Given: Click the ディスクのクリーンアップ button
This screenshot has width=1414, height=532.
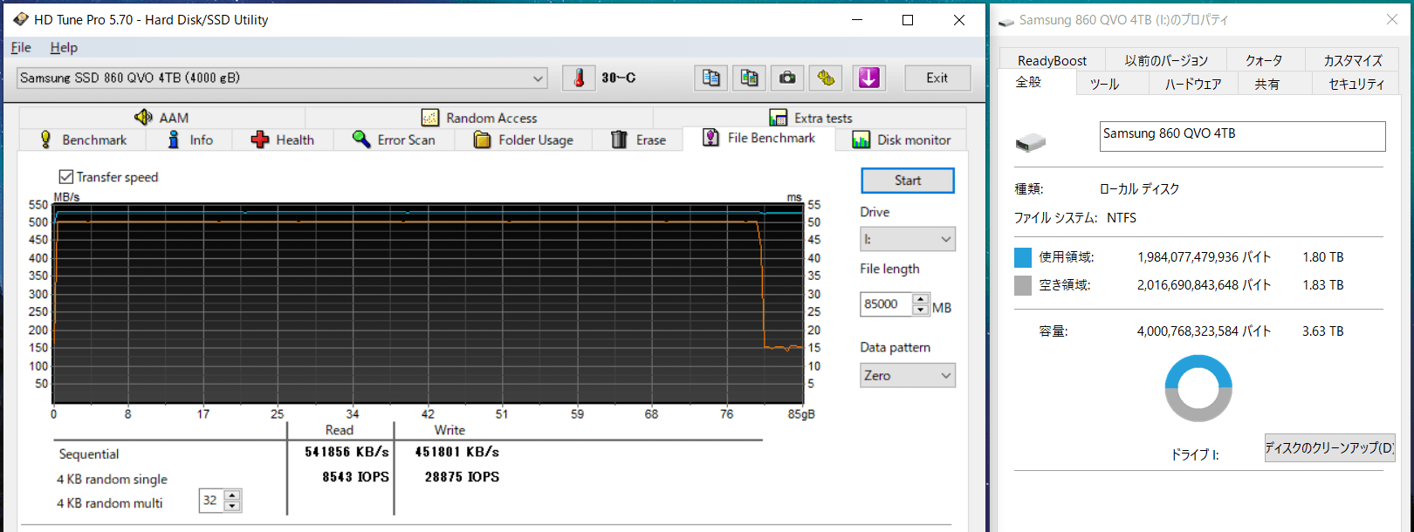Looking at the screenshot, I should [x=1329, y=447].
